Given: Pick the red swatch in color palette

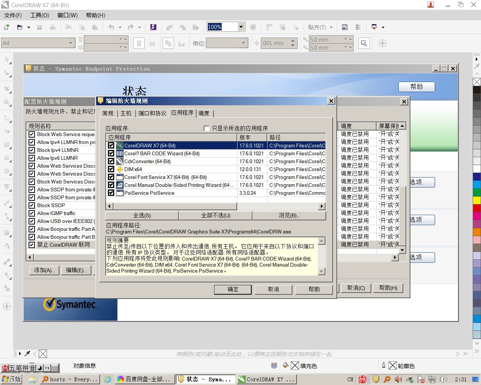Looking at the screenshot, I should coord(477,208).
